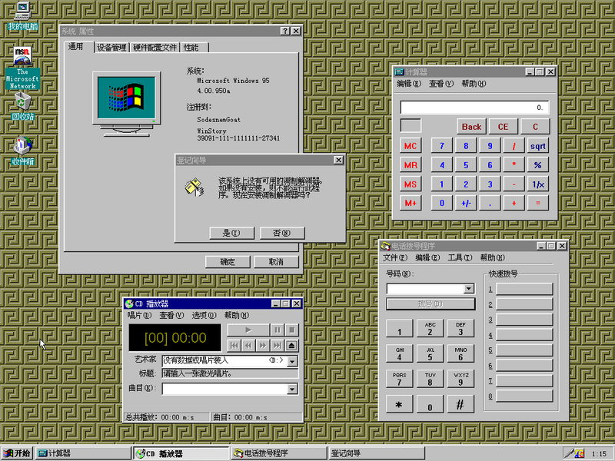This screenshot has height=461, width=615.
Task: Open the Tools menu in Phone Dialer
Action: pyautogui.click(x=460, y=257)
